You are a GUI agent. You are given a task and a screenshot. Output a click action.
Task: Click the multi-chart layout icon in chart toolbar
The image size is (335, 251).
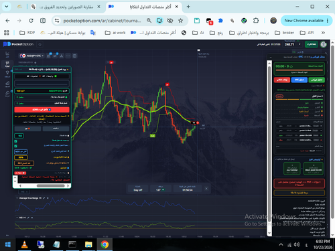click(x=74, y=56)
